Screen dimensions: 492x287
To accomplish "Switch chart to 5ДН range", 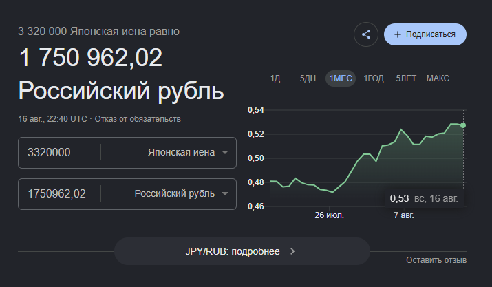I will [308, 78].
